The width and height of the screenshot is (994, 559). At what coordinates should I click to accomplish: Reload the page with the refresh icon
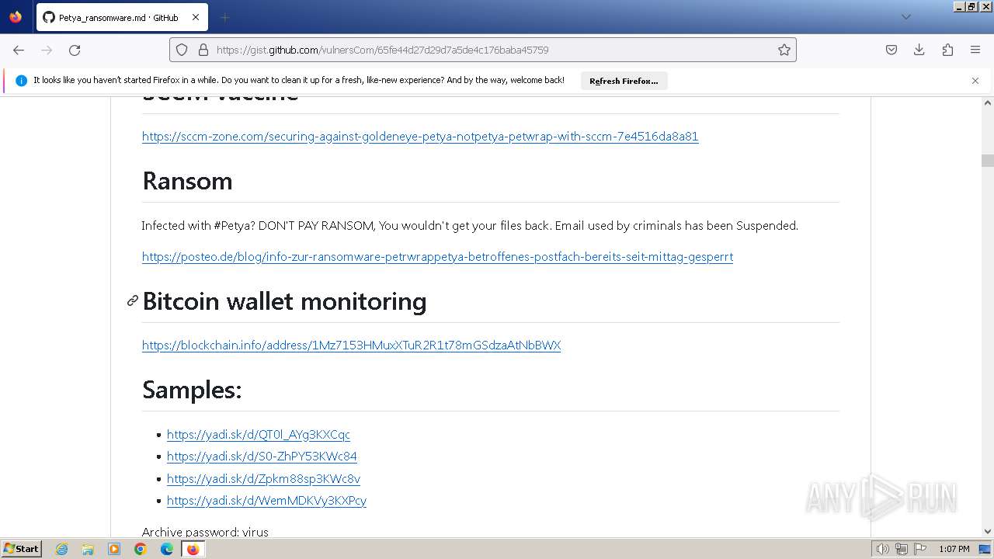tap(75, 50)
